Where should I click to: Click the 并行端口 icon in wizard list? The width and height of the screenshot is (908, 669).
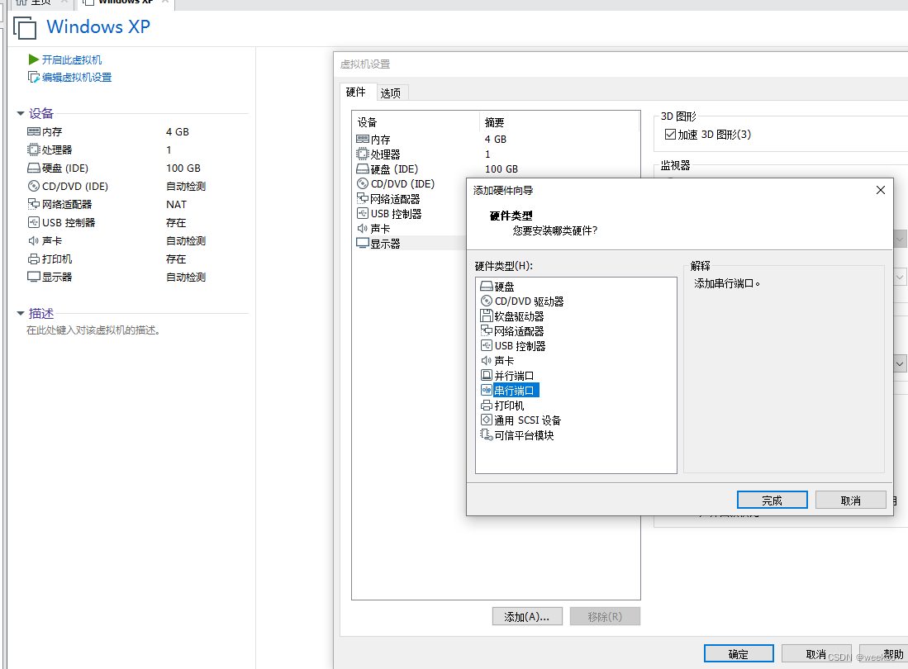[487, 375]
